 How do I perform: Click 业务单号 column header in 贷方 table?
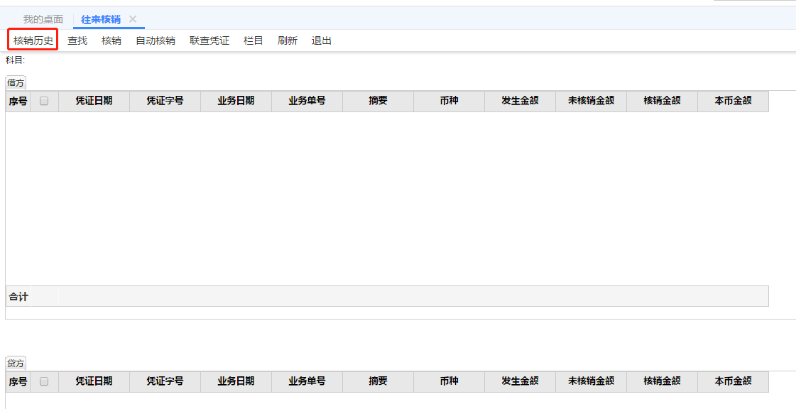point(307,381)
